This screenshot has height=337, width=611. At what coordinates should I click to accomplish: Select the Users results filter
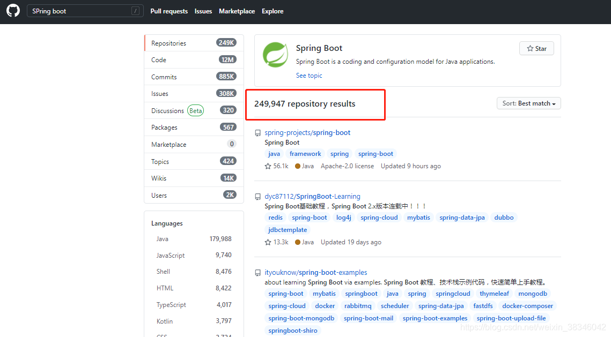(194, 195)
